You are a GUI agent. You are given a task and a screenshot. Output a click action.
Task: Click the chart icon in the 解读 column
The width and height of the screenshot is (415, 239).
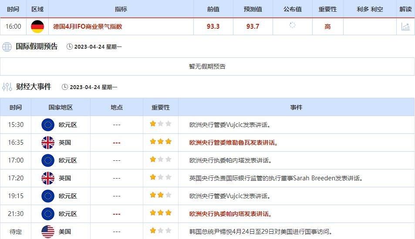click(405, 27)
